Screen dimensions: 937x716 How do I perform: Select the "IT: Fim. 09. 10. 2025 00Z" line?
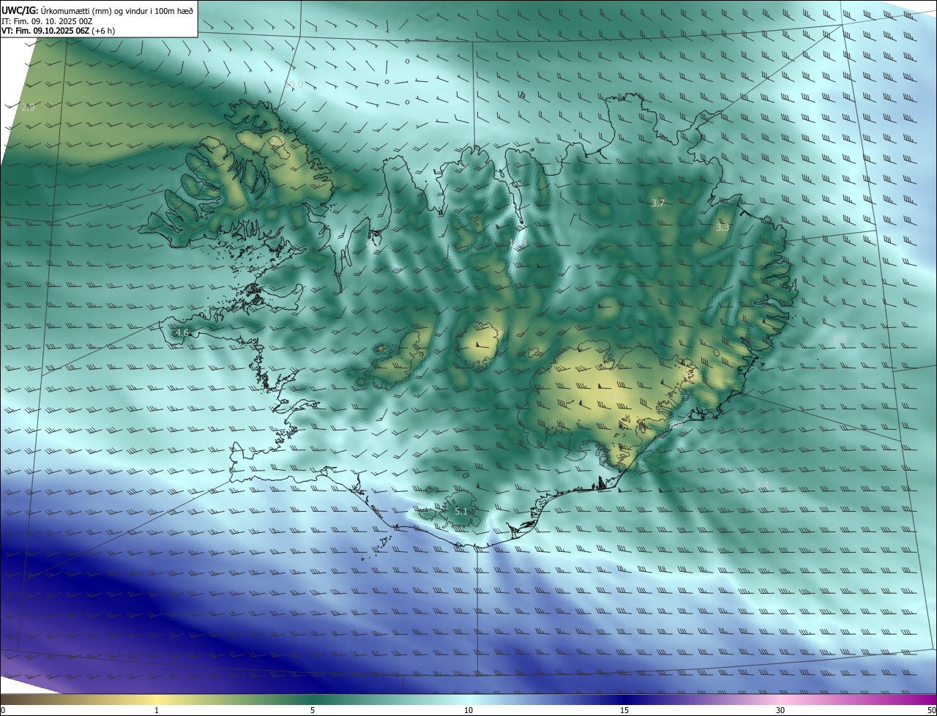[47, 21]
